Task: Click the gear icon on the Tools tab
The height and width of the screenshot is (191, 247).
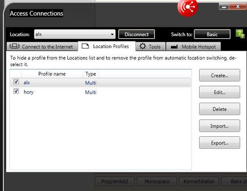Action: pos(143,46)
